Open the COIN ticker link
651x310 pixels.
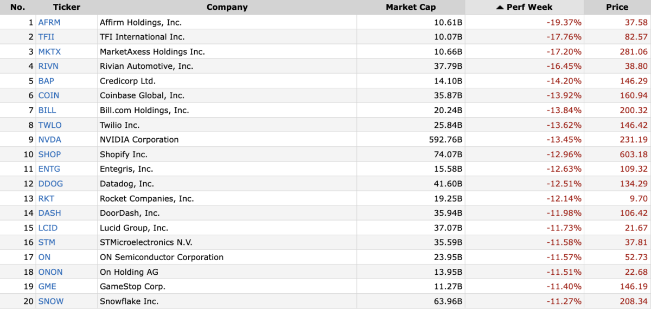[x=48, y=95]
